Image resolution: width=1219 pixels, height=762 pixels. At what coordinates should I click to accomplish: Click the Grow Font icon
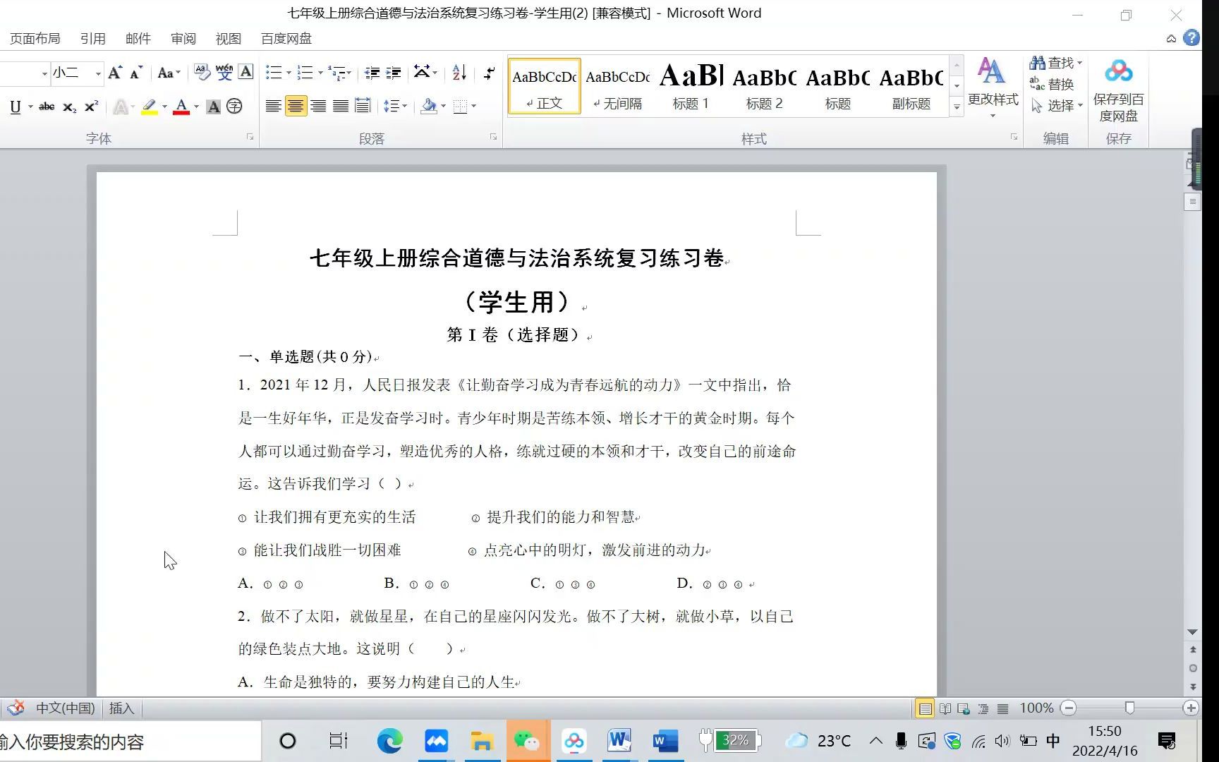tap(115, 72)
